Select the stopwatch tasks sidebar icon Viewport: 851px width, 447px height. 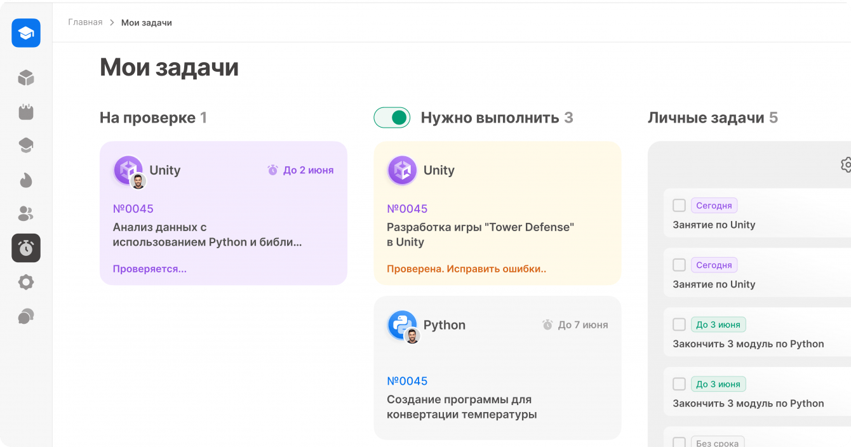(x=26, y=248)
